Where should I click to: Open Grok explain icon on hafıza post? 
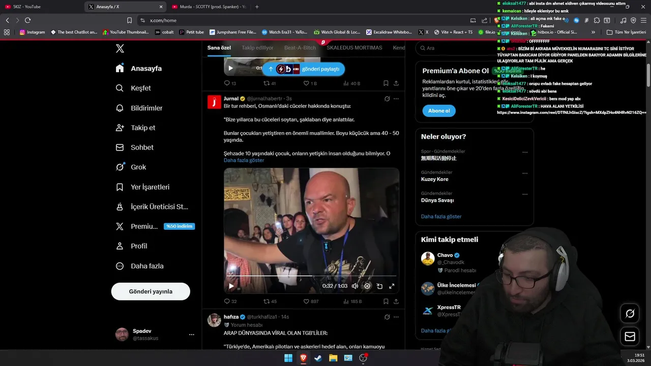pyautogui.click(x=387, y=317)
